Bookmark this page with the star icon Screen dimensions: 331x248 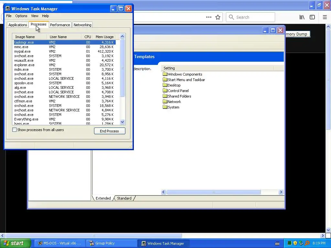[218, 17]
